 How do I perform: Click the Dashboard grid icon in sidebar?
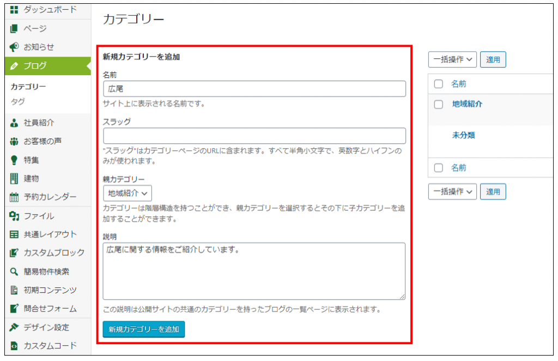tap(14, 10)
